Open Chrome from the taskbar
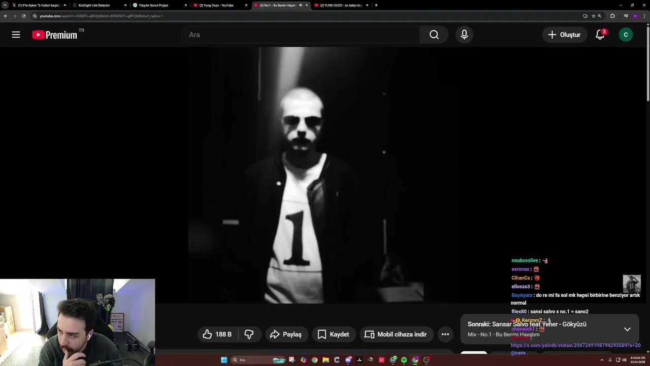The image size is (650, 366). click(x=314, y=360)
